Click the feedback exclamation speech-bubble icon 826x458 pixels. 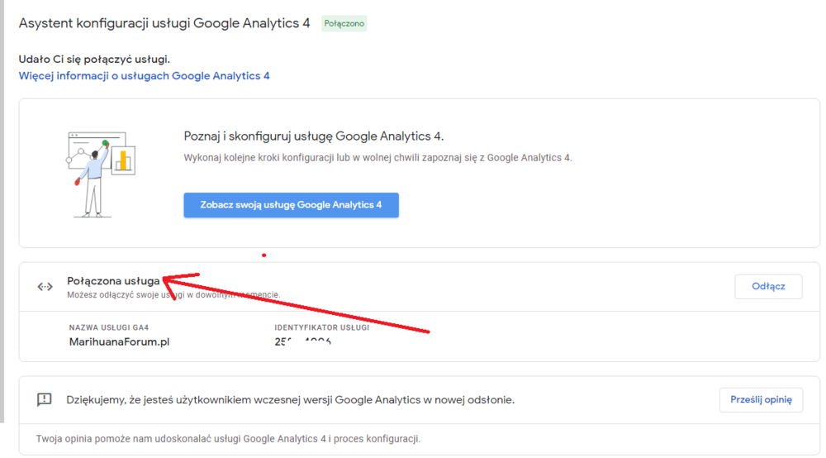coord(45,399)
